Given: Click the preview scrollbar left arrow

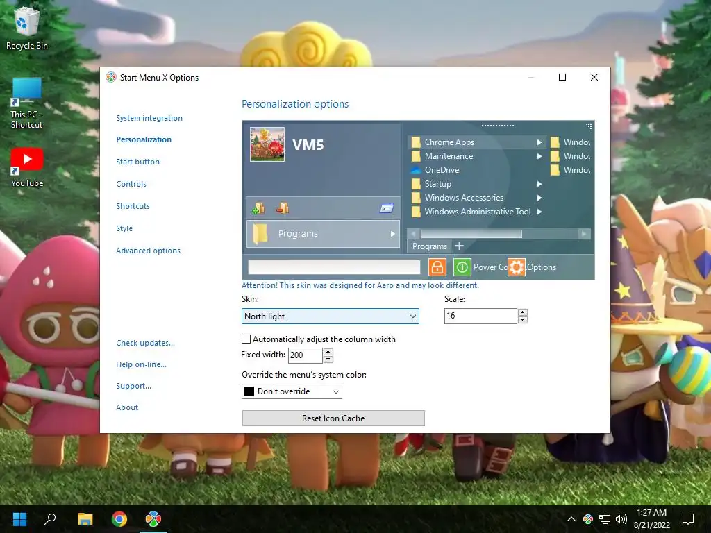Looking at the screenshot, I should pos(413,234).
